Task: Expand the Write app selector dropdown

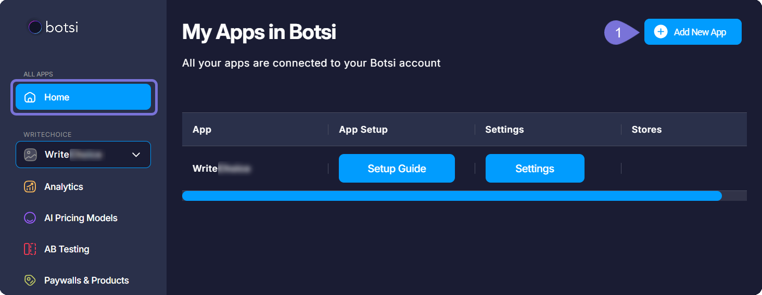Action: tap(83, 155)
